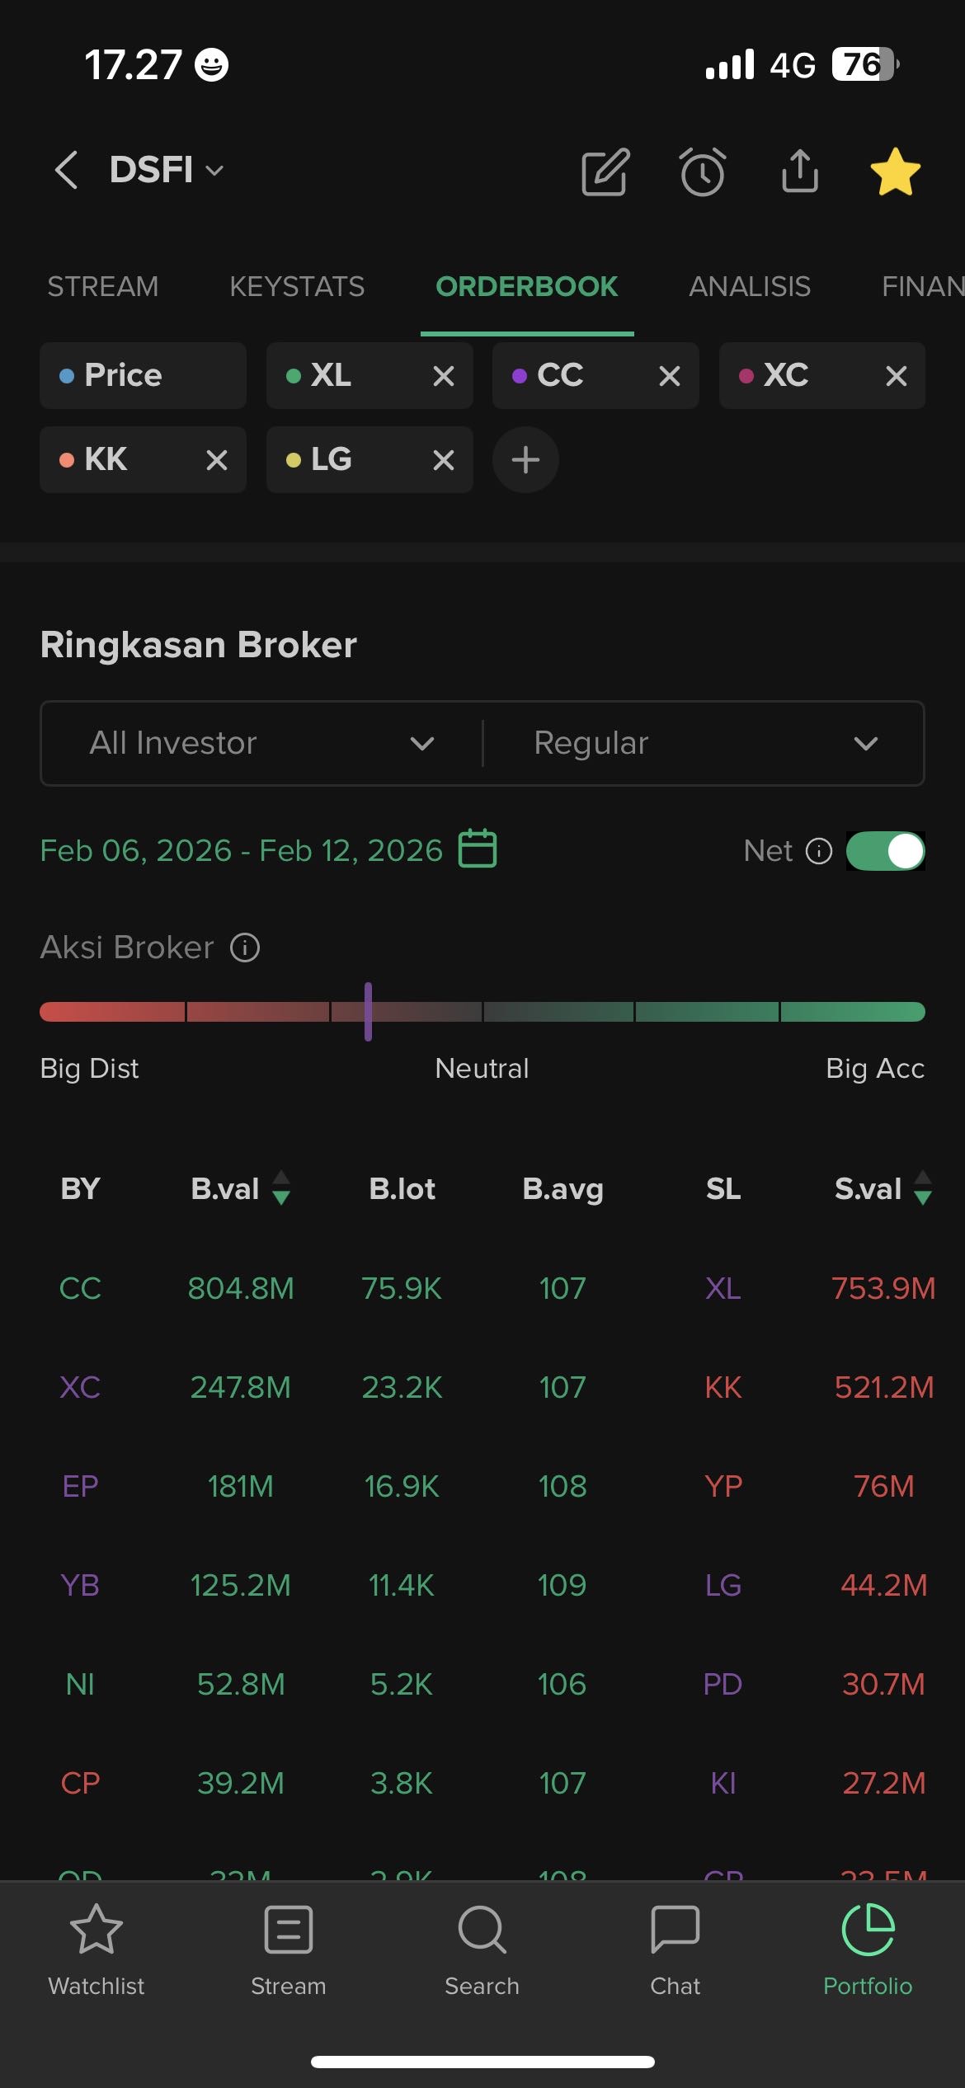Switch to the KEYSTATS tab
The image size is (965, 2088).
click(x=297, y=286)
